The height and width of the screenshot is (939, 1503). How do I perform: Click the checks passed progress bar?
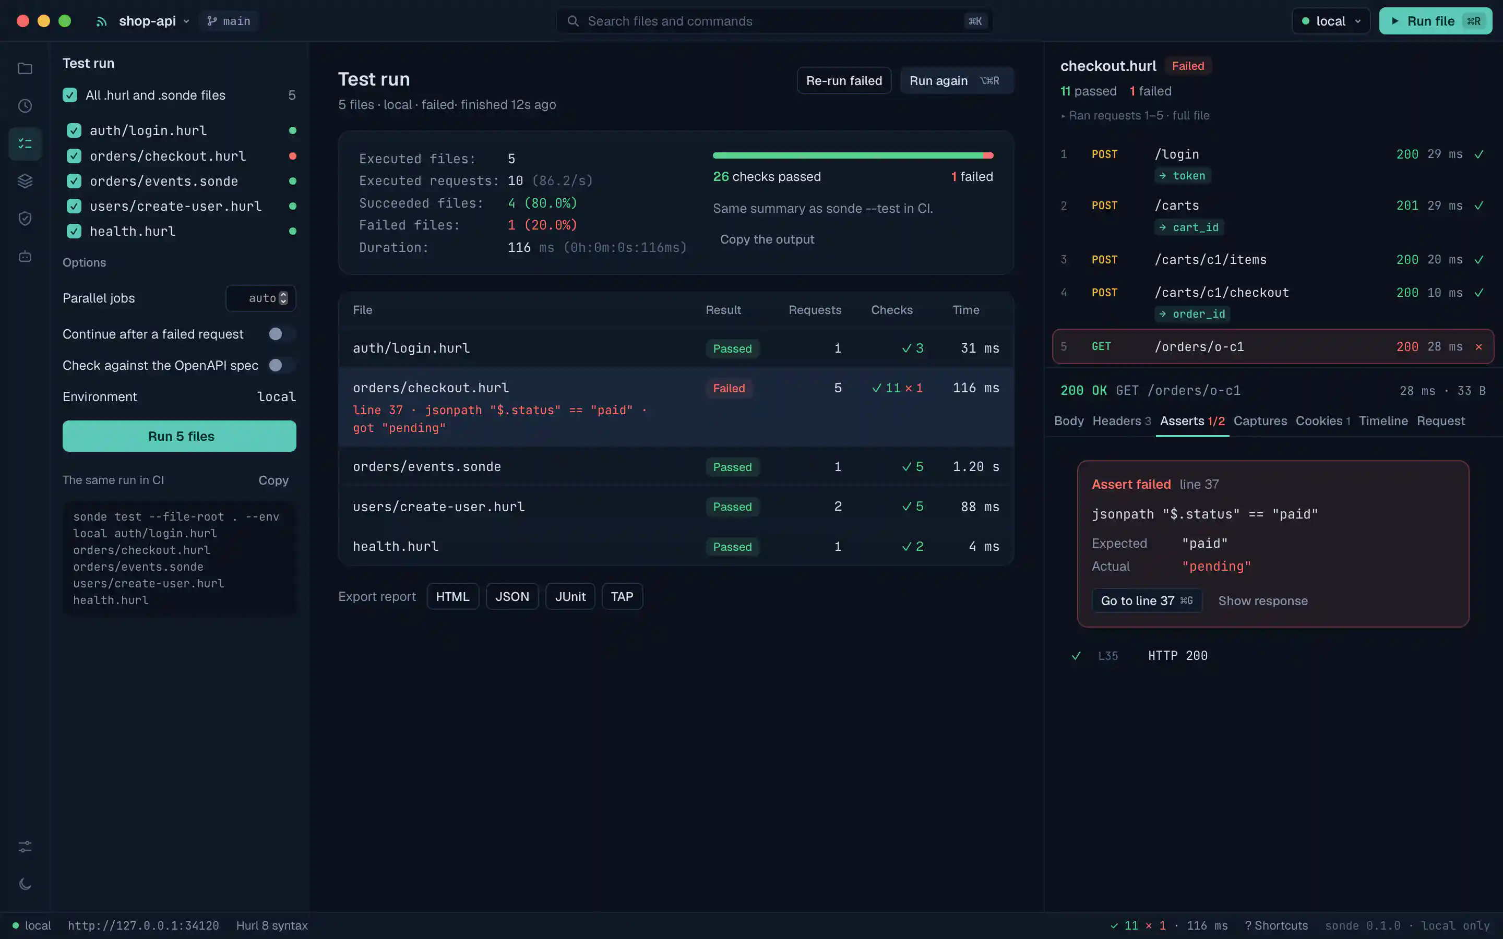point(853,155)
